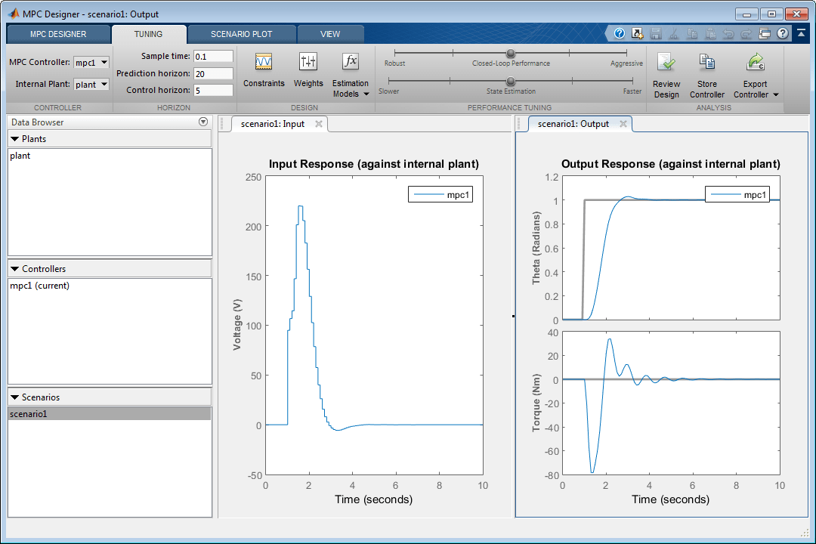Screen dimensions: 816x544
Task: Click the Review Design icon
Action: (666, 63)
